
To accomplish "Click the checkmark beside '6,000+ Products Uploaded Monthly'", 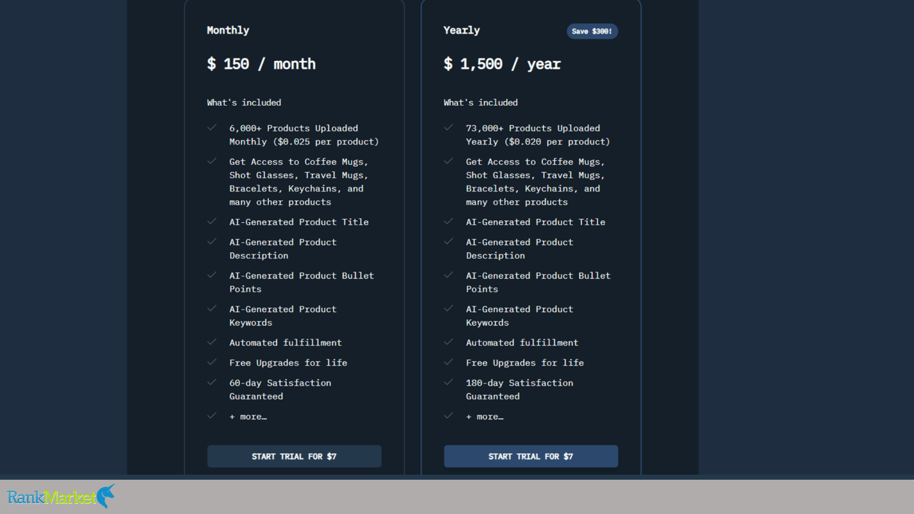I will pyautogui.click(x=212, y=127).
